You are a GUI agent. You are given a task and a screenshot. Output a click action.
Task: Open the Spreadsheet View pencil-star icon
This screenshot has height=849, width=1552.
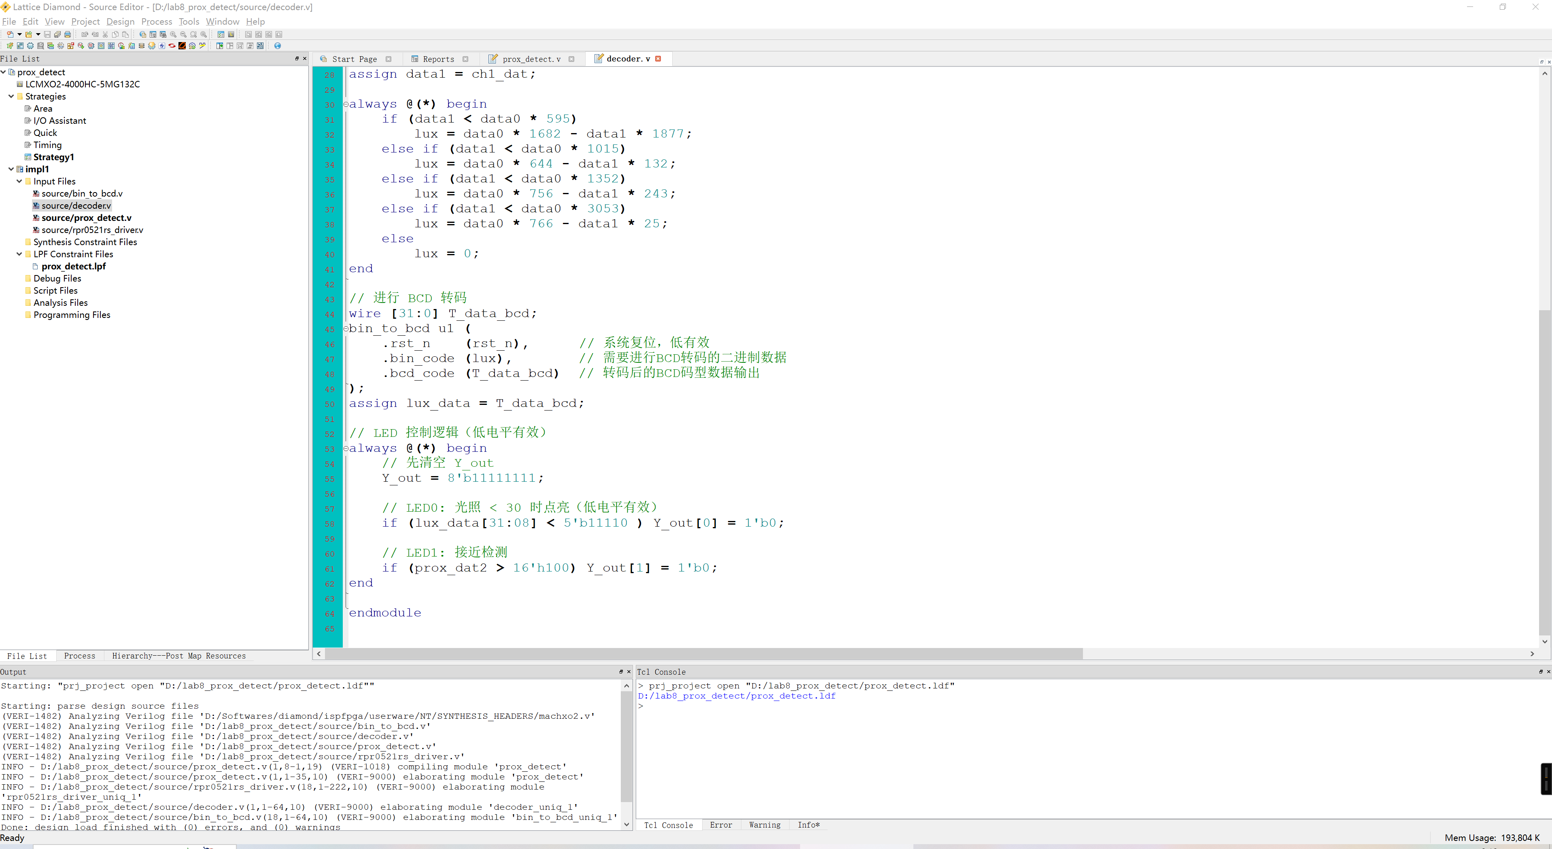(x=10, y=46)
